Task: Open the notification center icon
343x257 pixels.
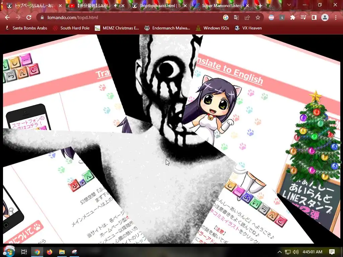Action: (x=332, y=252)
